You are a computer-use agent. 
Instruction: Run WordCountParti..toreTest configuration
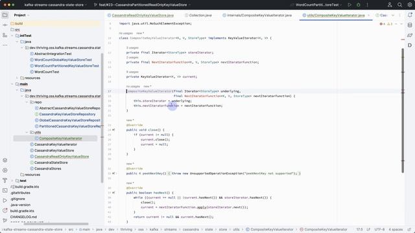350,5
